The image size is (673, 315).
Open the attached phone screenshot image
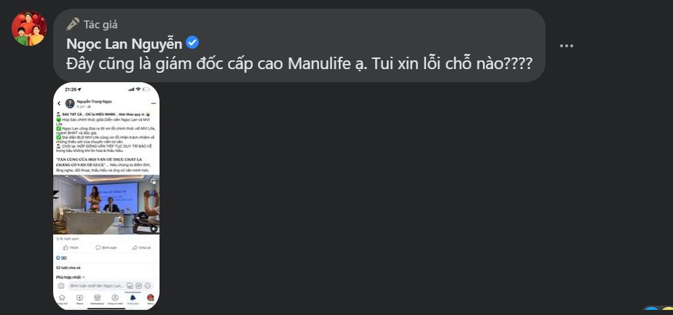(106, 196)
